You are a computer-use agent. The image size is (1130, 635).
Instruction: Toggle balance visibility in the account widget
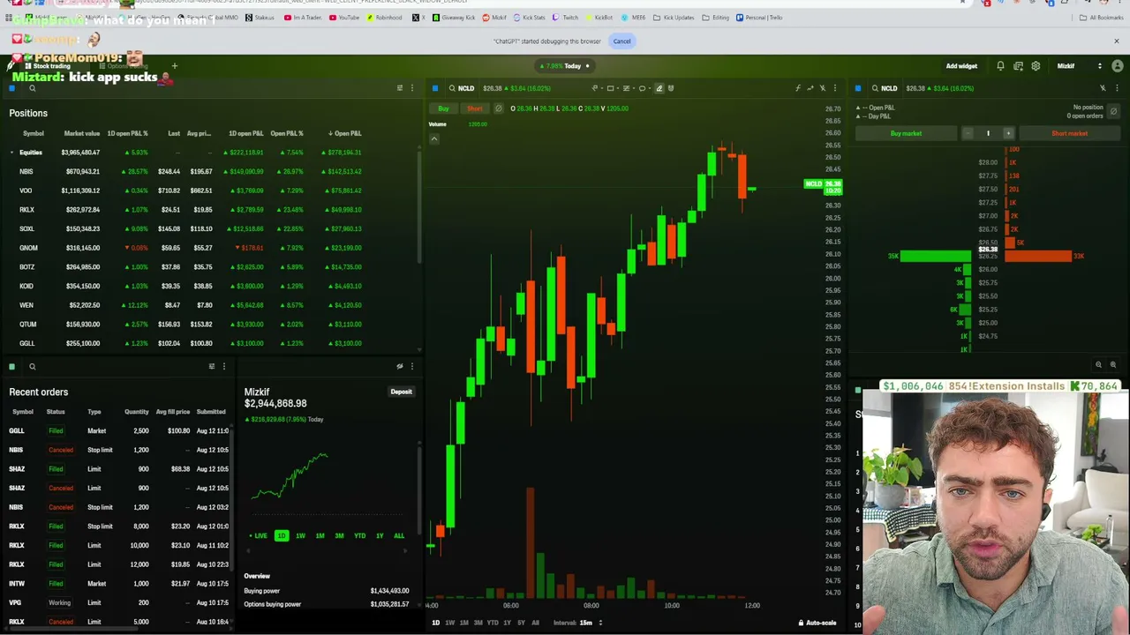pyautogui.click(x=400, y=367)
